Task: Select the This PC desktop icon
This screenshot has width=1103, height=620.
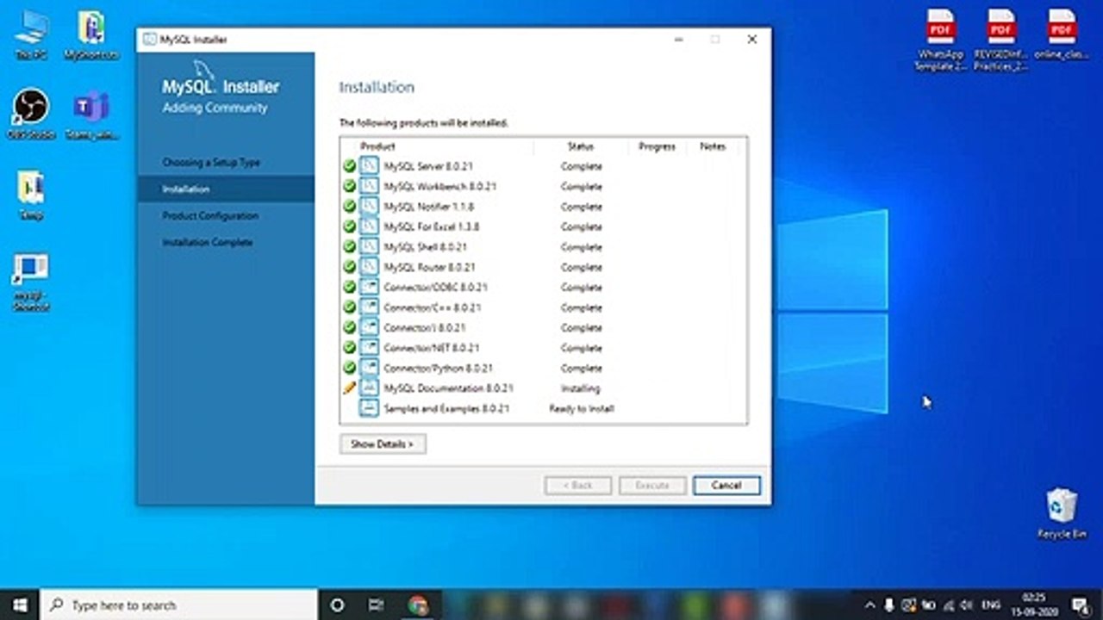Action: click(31, 35)
